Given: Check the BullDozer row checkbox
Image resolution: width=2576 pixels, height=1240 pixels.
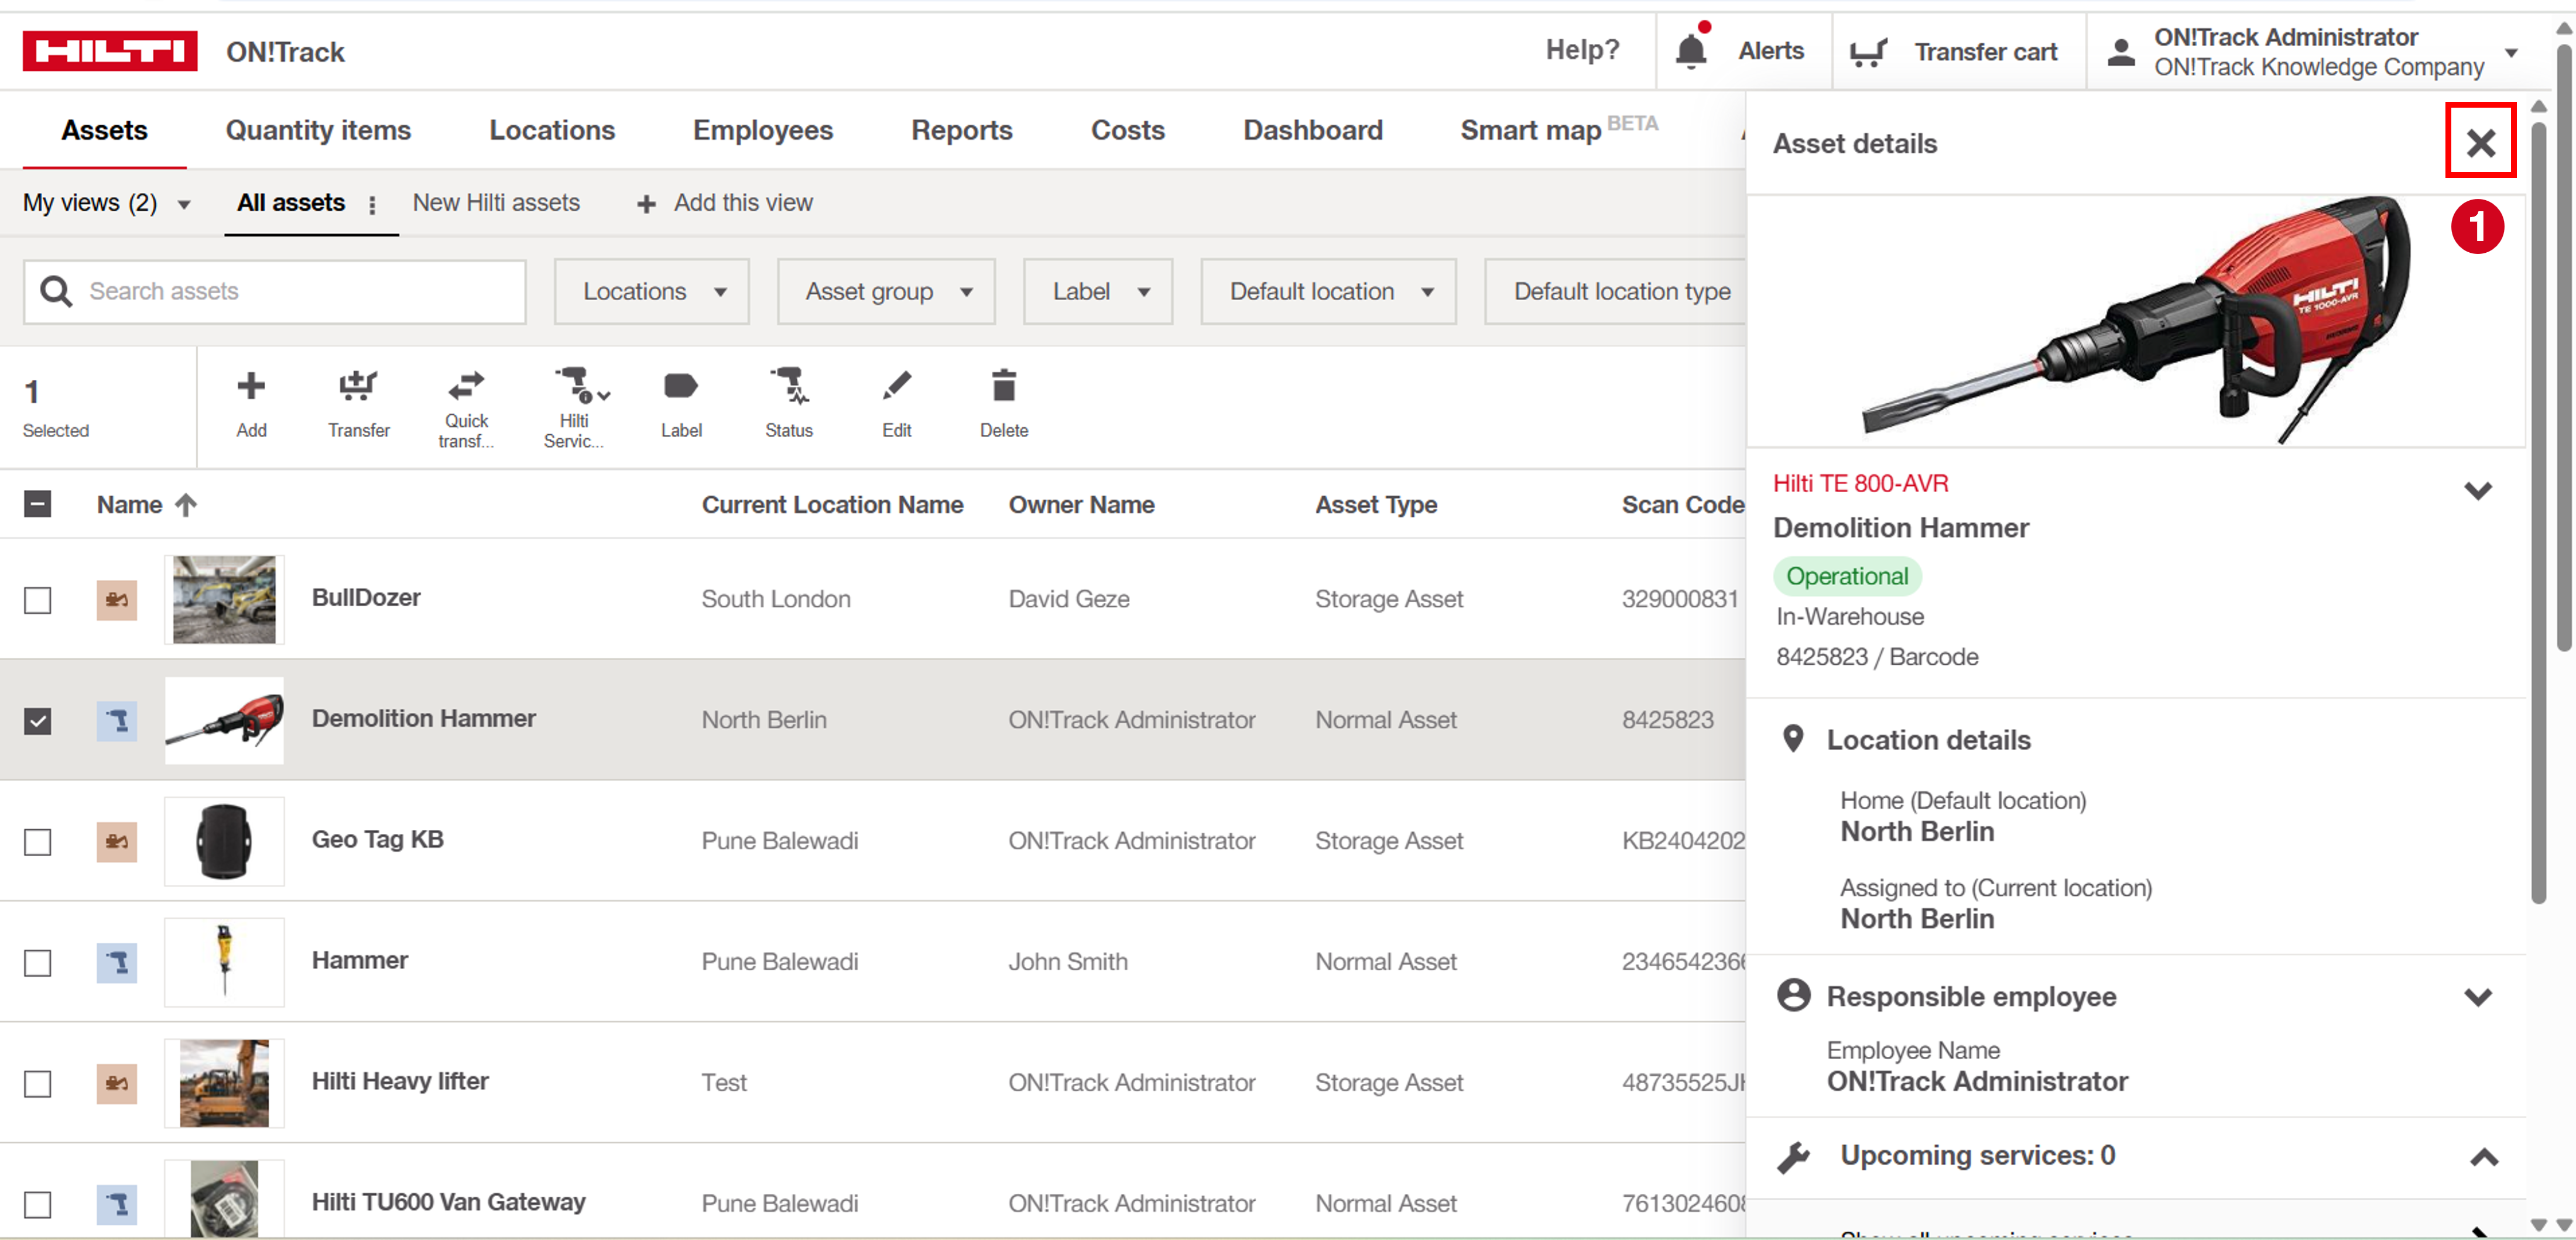Looking at the screenshot, I should pyautogui.click(x=38, y=599).
